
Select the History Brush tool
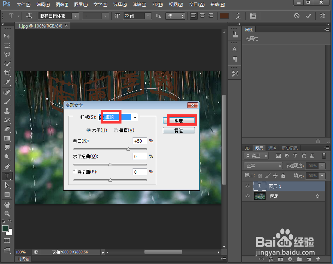point(7,120)
